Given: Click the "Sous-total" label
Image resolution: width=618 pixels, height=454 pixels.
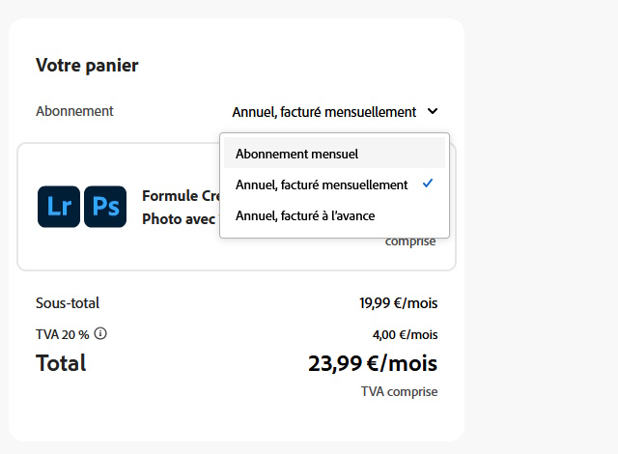Looking at the screenshot, I should point(68,303).
